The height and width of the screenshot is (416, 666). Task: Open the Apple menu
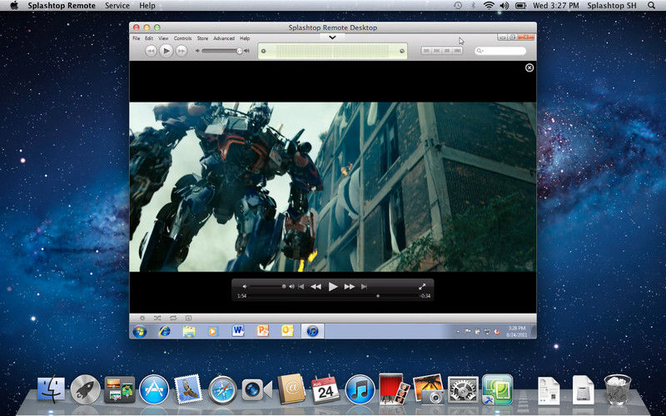tap(14, 6)
